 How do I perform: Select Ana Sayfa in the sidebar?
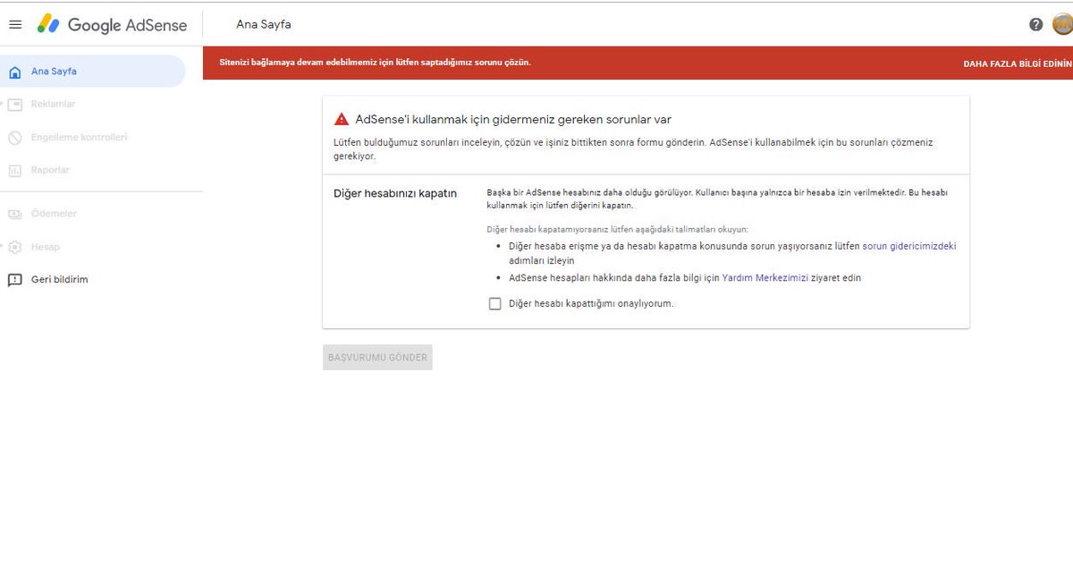click(92, 71)
